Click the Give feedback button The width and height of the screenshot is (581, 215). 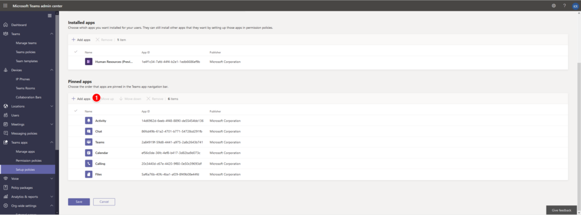[561, 210]
